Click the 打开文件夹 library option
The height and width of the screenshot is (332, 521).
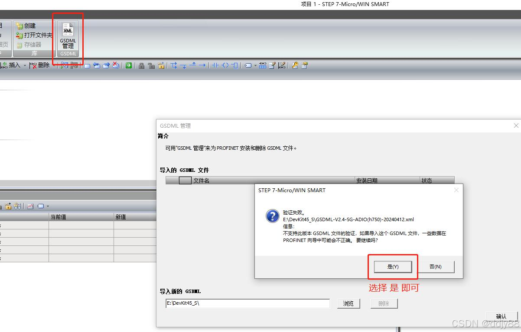coord(34,35)
